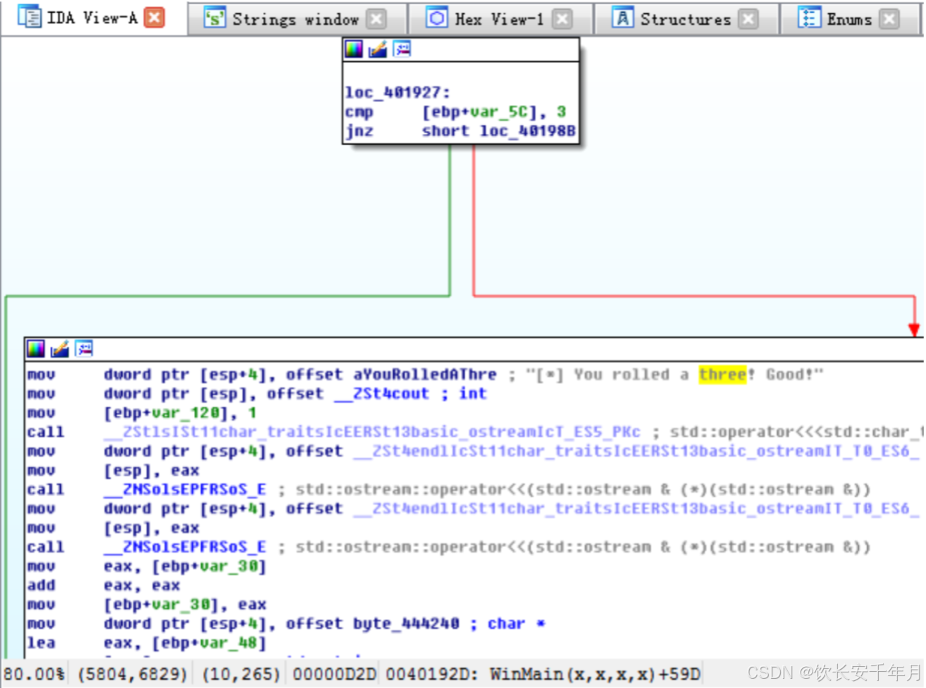Click the second __ZSt4endl offset reference
This screenshot has height=688, width=926.
click(636, 508)
